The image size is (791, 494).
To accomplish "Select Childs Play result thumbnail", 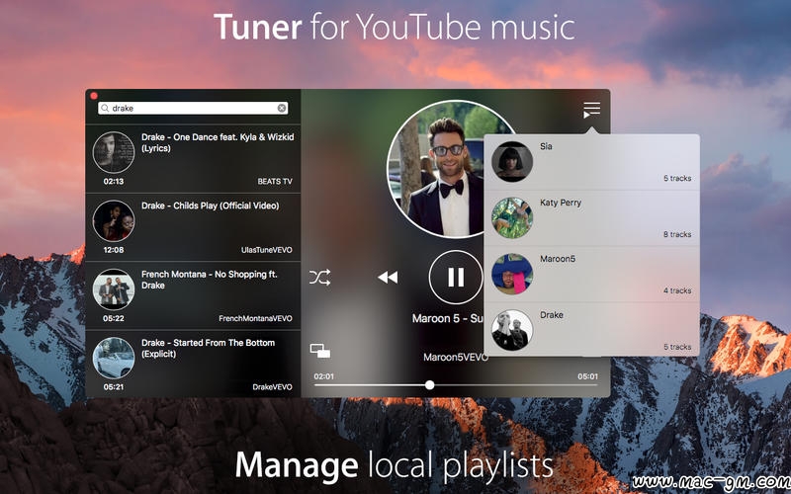I will click(114, 220).
